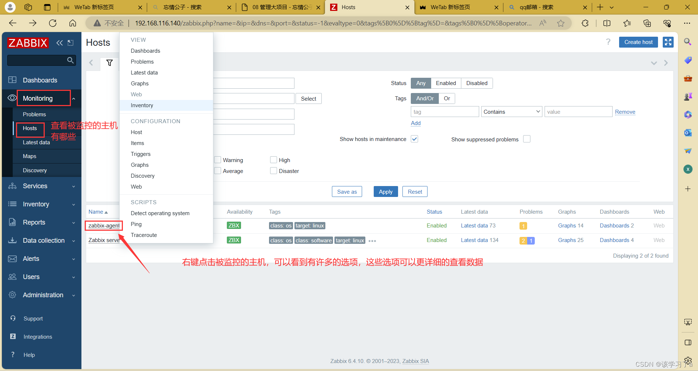This screenshot has height=371, width=698.
Task: Open the help question mark icon
Action: tap(608, 42)
